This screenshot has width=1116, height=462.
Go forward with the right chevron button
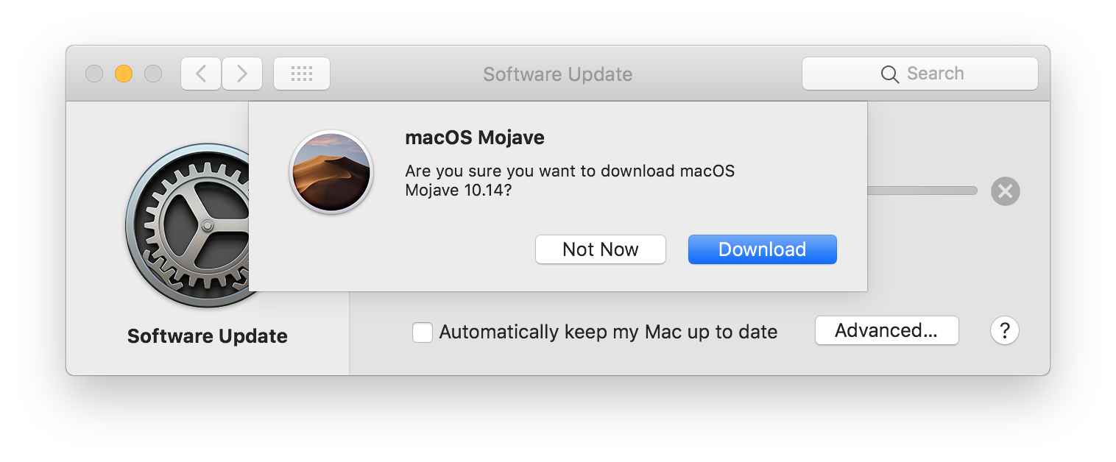coord(242,74)
